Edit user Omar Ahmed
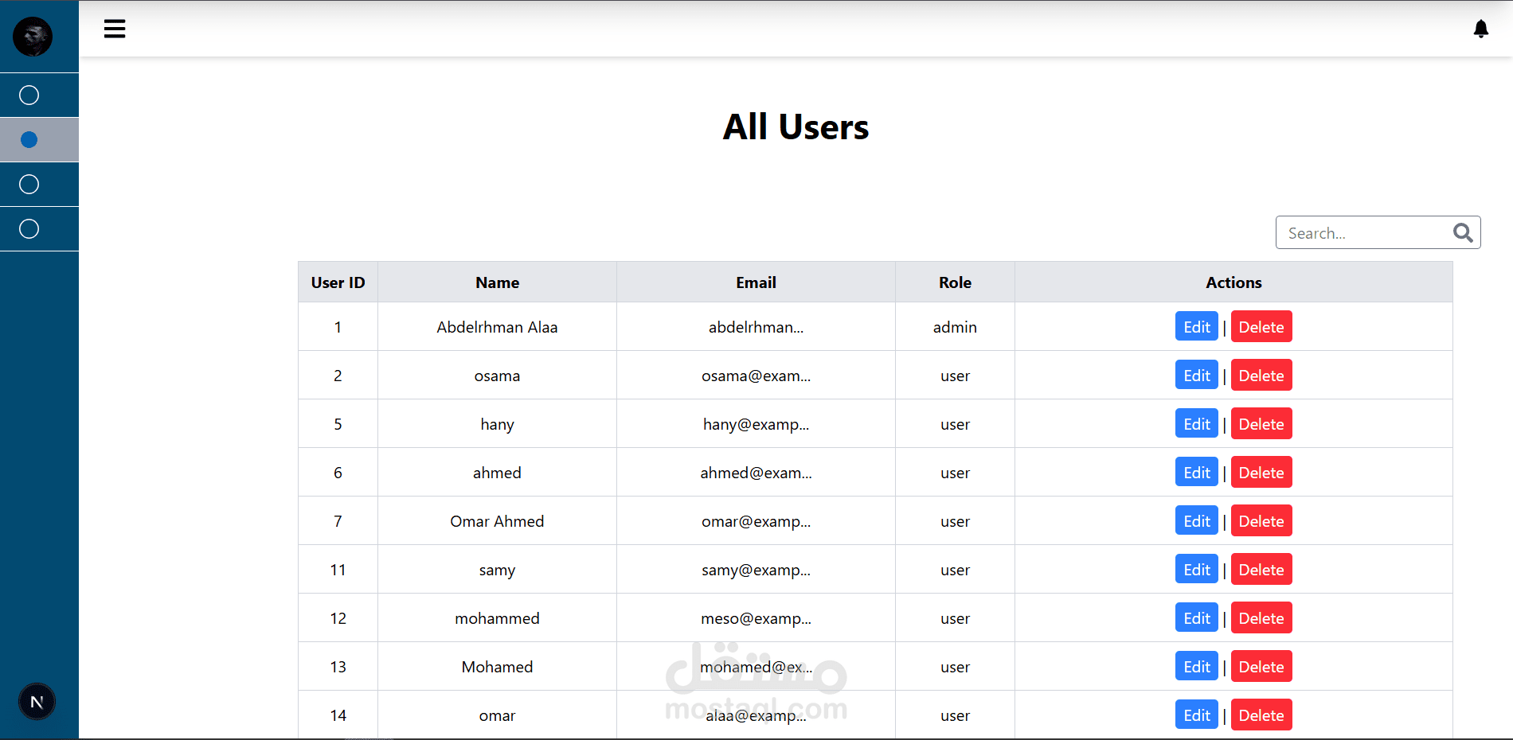Image resolution: width=1513 pixels, height=740 pixels. 1196,521
